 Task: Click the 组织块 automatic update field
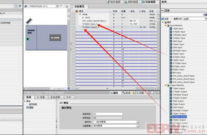tap(115, 122)
